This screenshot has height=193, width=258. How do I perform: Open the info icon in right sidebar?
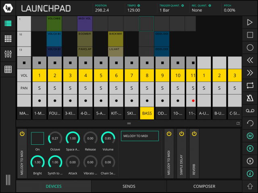point(250,174)
